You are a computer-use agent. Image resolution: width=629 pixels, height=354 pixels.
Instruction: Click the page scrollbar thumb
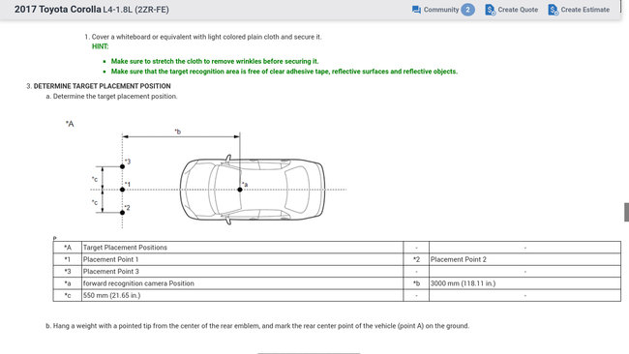[x=626, y=212]
